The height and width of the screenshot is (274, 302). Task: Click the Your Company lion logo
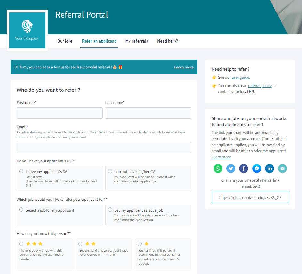[x=27, y=30]
